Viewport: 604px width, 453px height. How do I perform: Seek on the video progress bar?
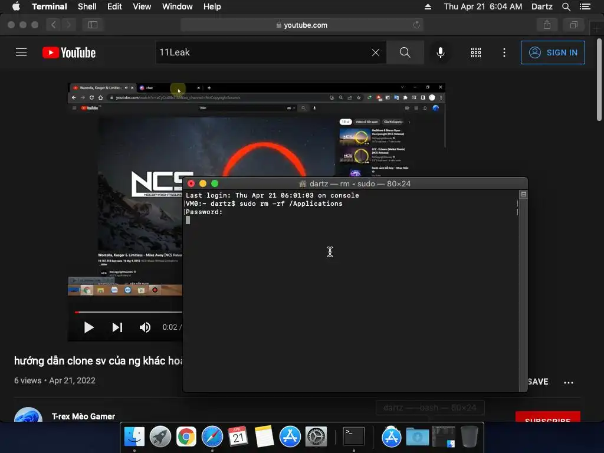pos(128,313)
